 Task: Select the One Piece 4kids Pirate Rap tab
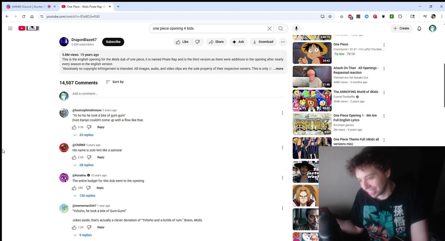coord(86,6)
